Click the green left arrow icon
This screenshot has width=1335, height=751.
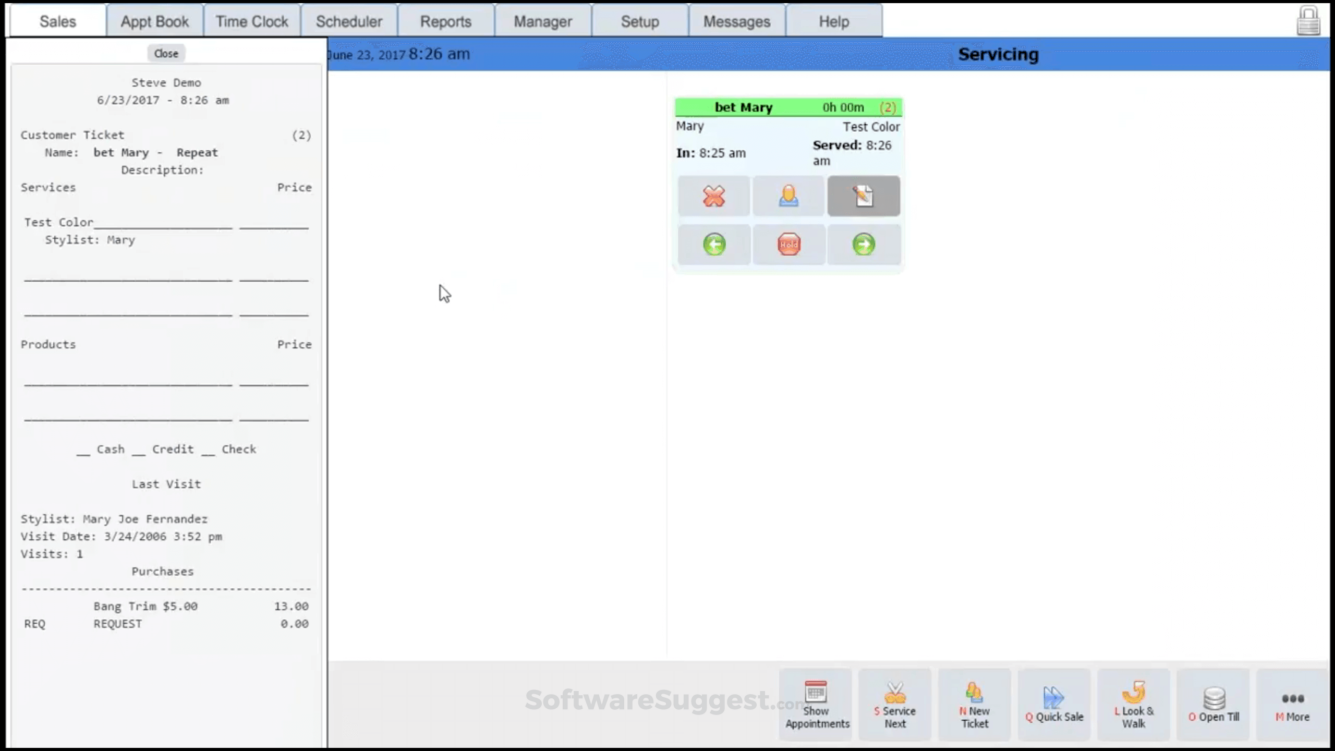(714, 244)
